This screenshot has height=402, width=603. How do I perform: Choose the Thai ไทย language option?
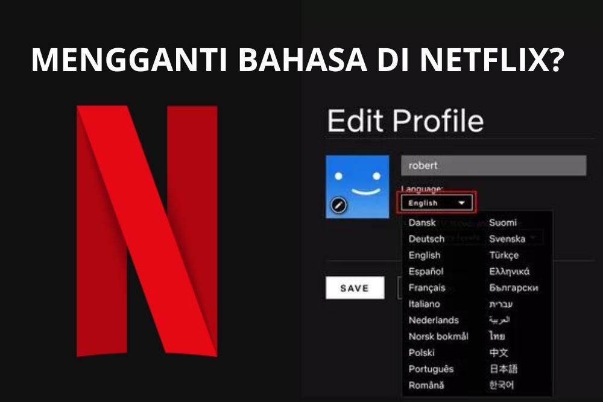point(497,336)
